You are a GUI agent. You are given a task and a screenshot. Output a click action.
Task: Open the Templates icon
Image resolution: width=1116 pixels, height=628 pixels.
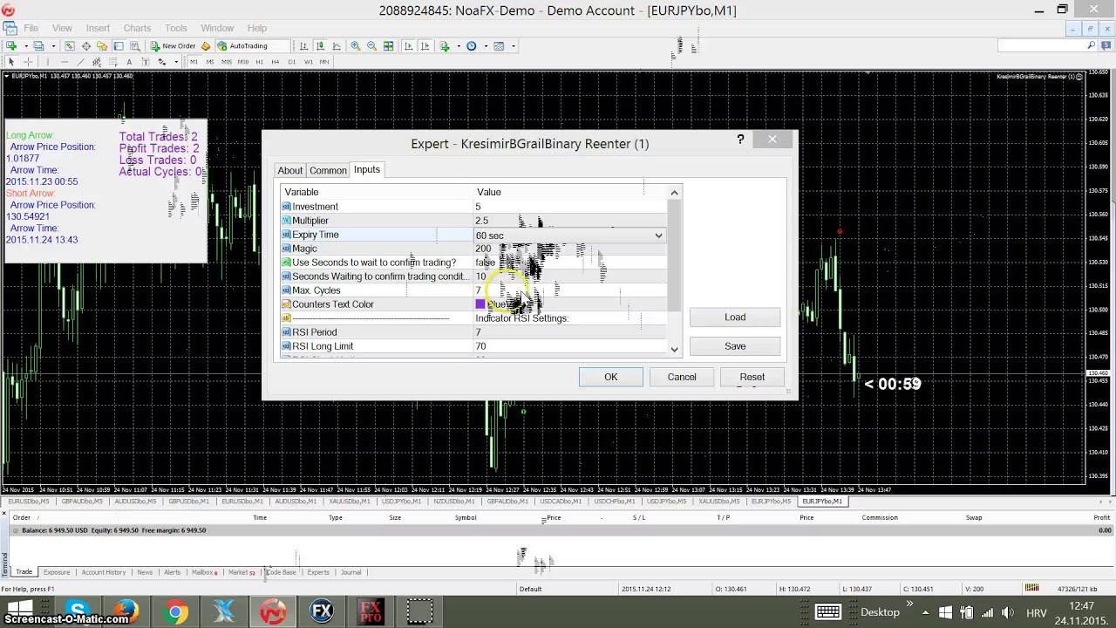(500, 45)
